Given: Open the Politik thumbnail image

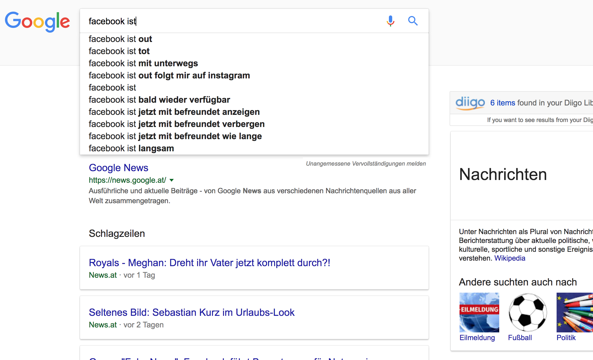Looking at the screenshot, I should [x=574, y=312].
